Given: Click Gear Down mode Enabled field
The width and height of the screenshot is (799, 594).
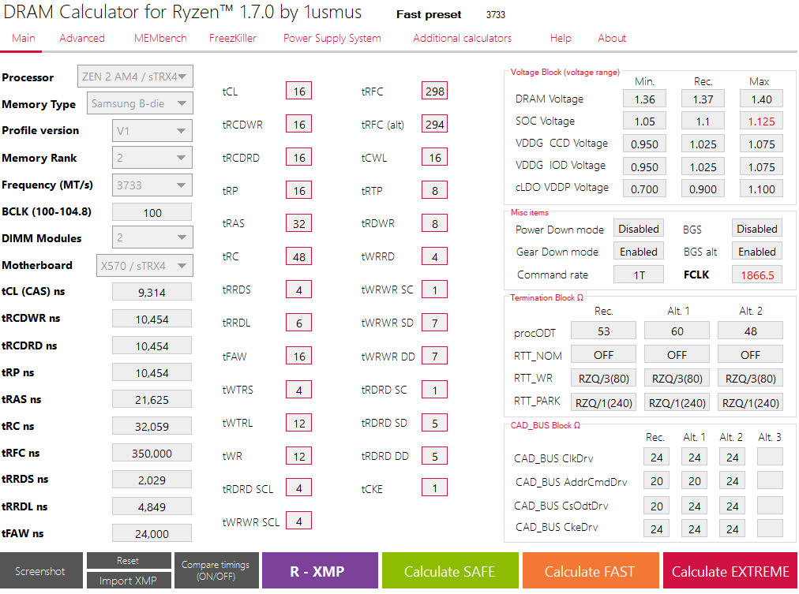Looking at the screenshot, I should pyautogui.click(x=639, y=252).
